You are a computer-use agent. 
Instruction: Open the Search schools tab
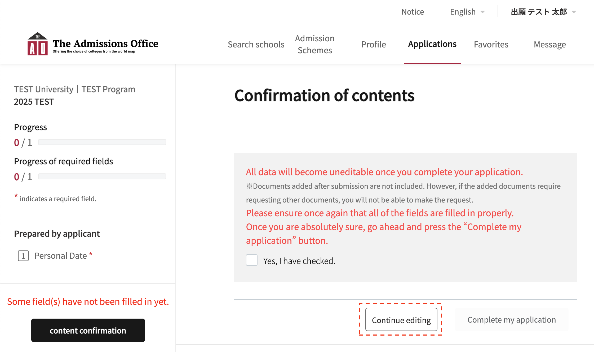pyautogui.click(x=256, y=44)
